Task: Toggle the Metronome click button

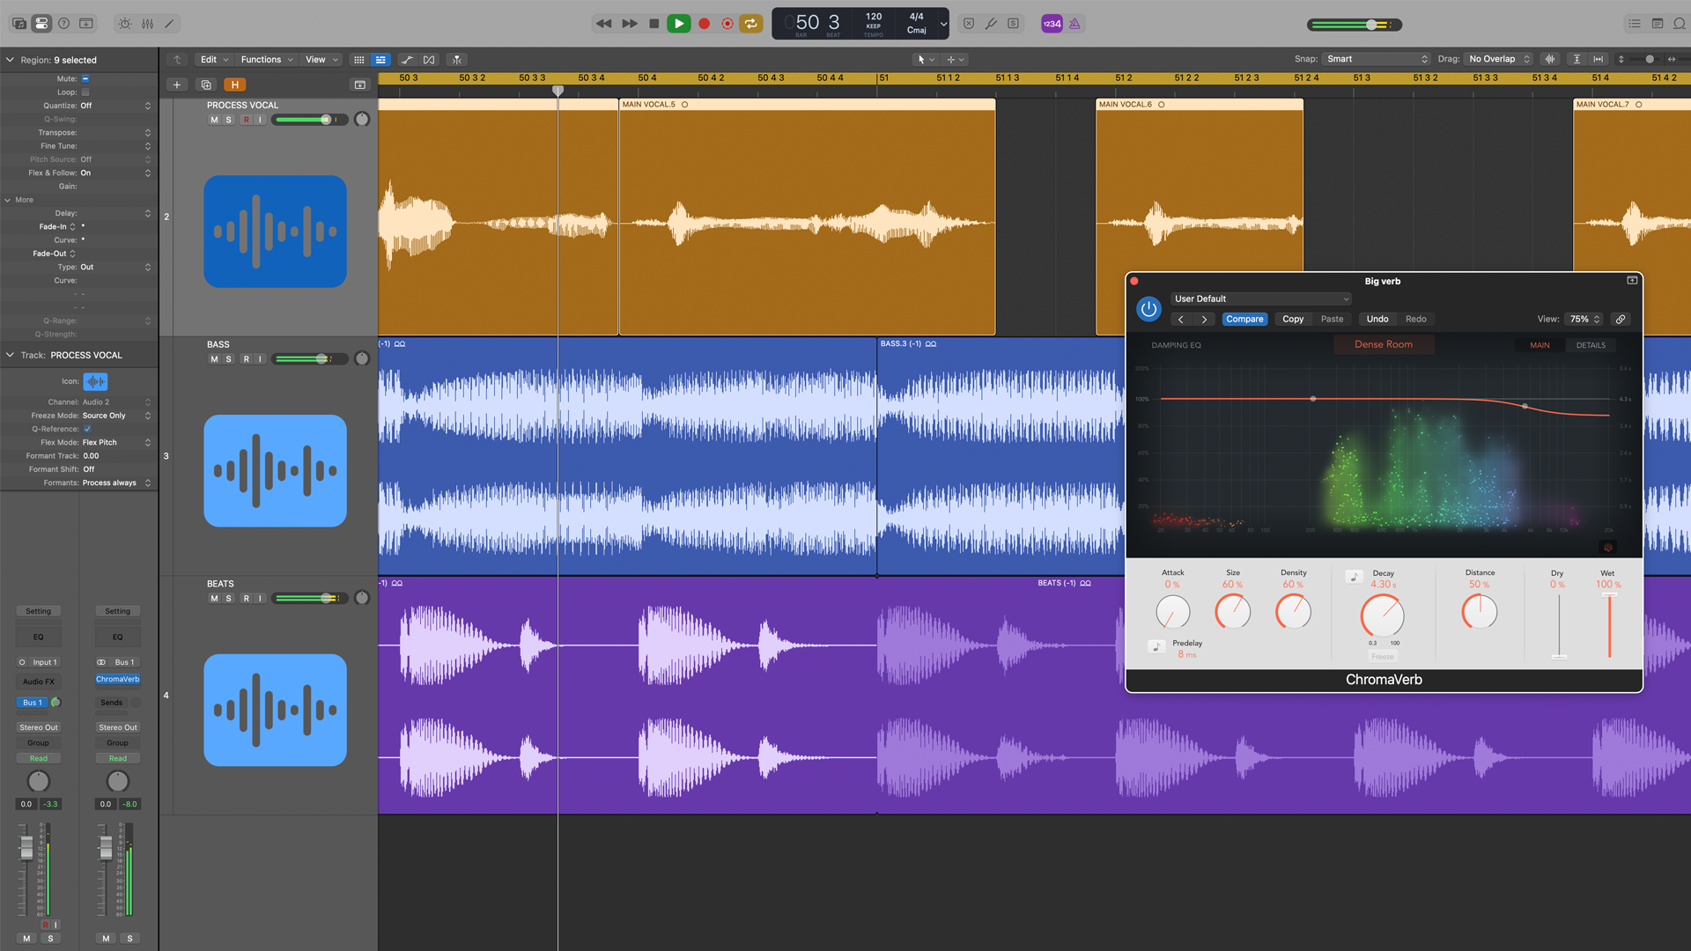Action: (x=1074, y=24)
